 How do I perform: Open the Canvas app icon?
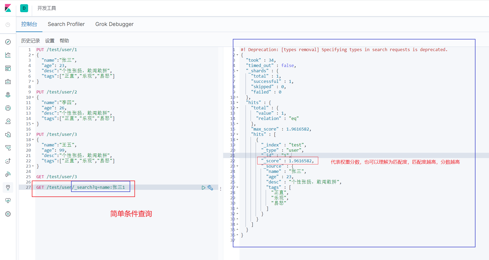[x=8, y=82]
